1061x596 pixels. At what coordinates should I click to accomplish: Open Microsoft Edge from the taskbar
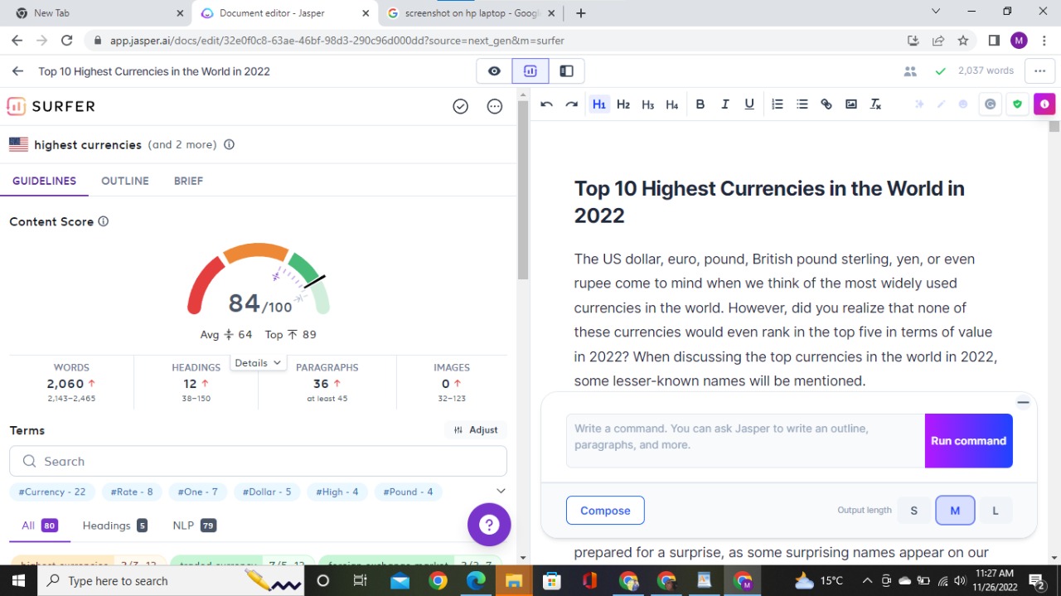(x=476, y=581)
